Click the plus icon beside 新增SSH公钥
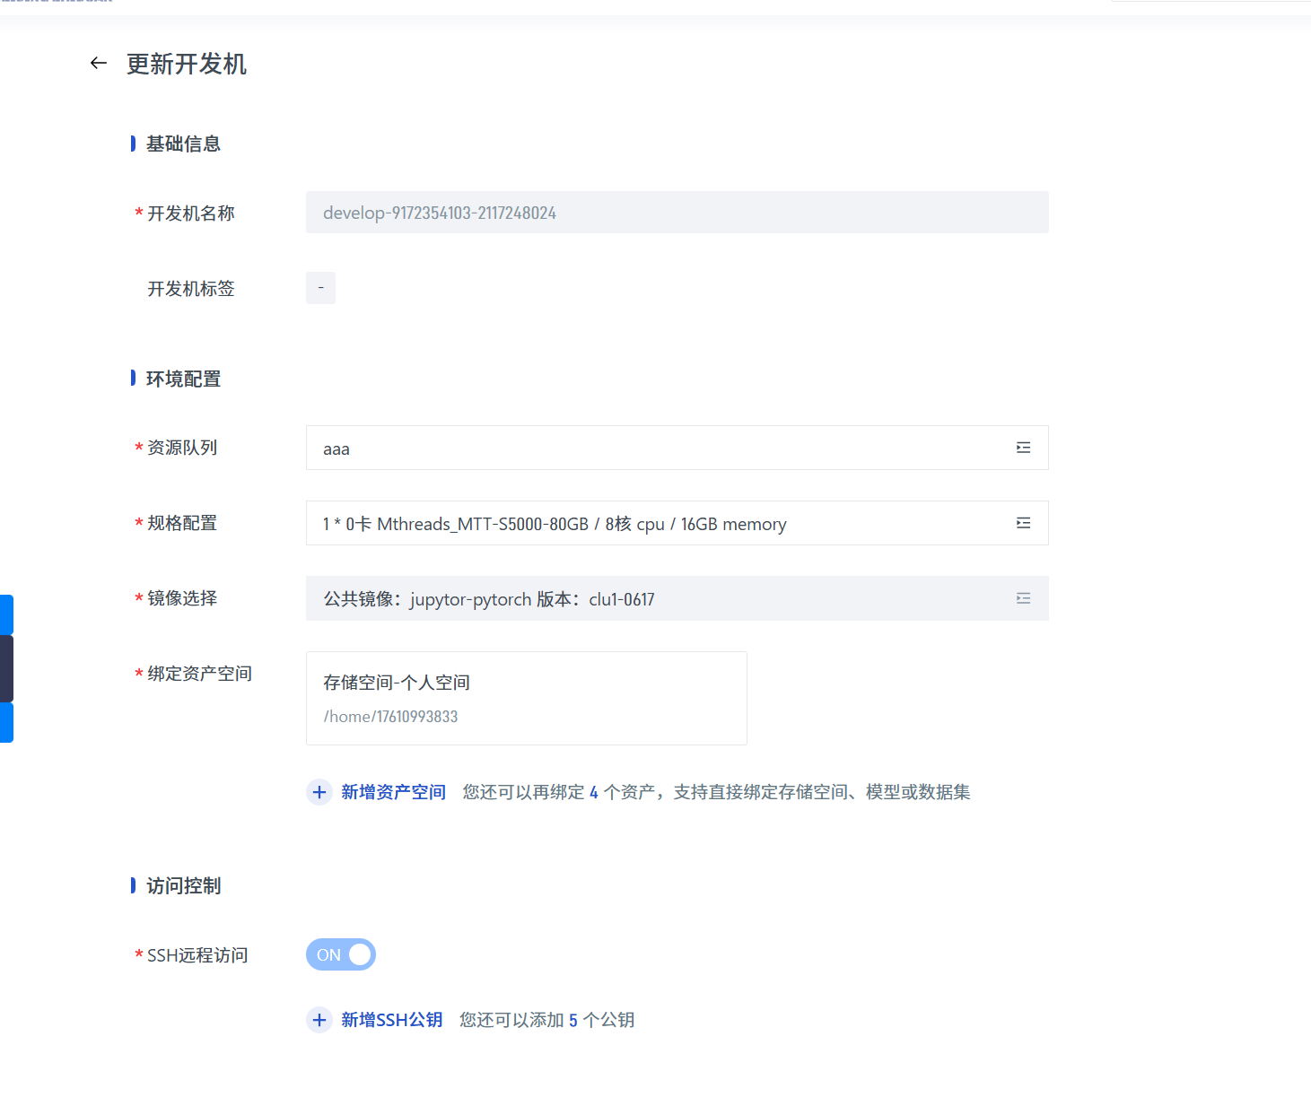Screen dimensions: 1311x1106 click(319, 1020)
